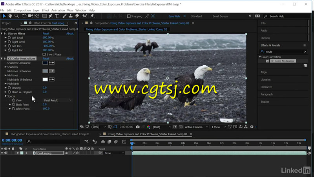This screenshot has height=177, width=314.
Task: Expand the Shadows property group
Action: (x=5, y=67)
